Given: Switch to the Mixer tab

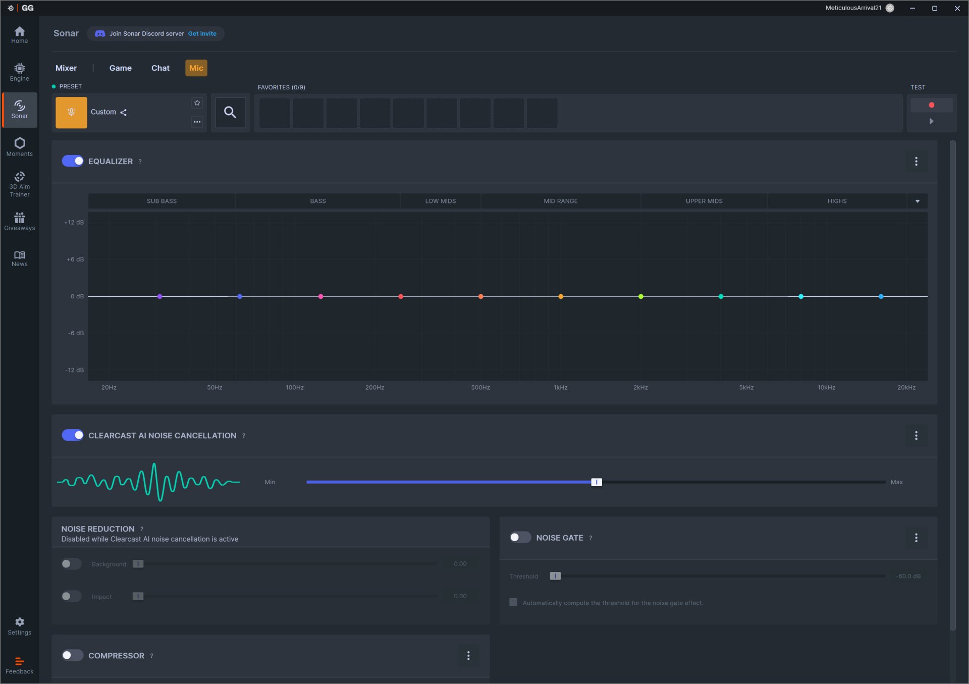Looking at the screenshot, I should pyautogui.click(x=66, y=68).
